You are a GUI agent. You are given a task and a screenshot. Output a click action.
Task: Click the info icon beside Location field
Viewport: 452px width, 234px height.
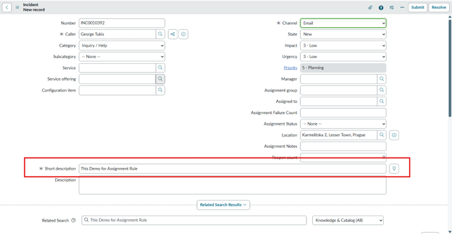394,135
